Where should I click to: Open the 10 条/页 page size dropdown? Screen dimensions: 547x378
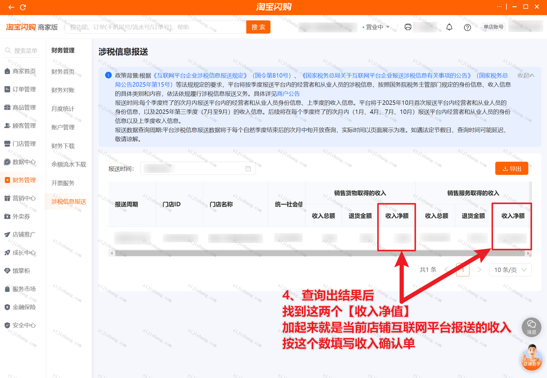(x=510, y=270)
